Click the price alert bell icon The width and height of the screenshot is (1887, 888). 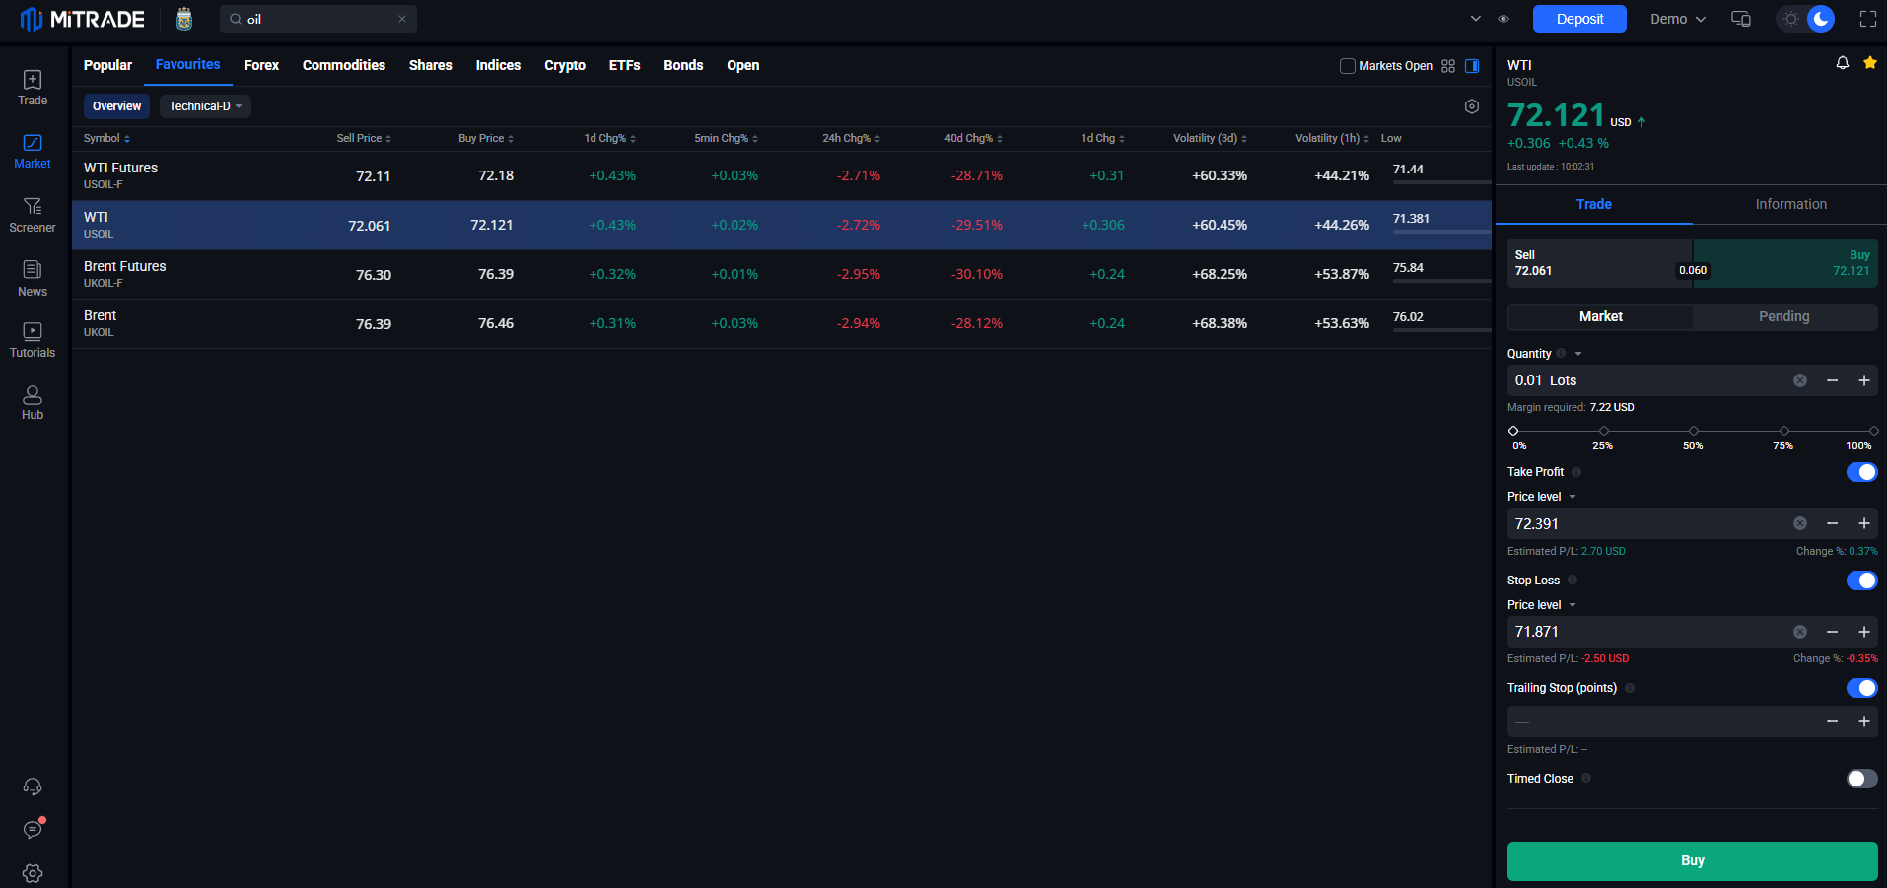click(x=1842, y=63)
